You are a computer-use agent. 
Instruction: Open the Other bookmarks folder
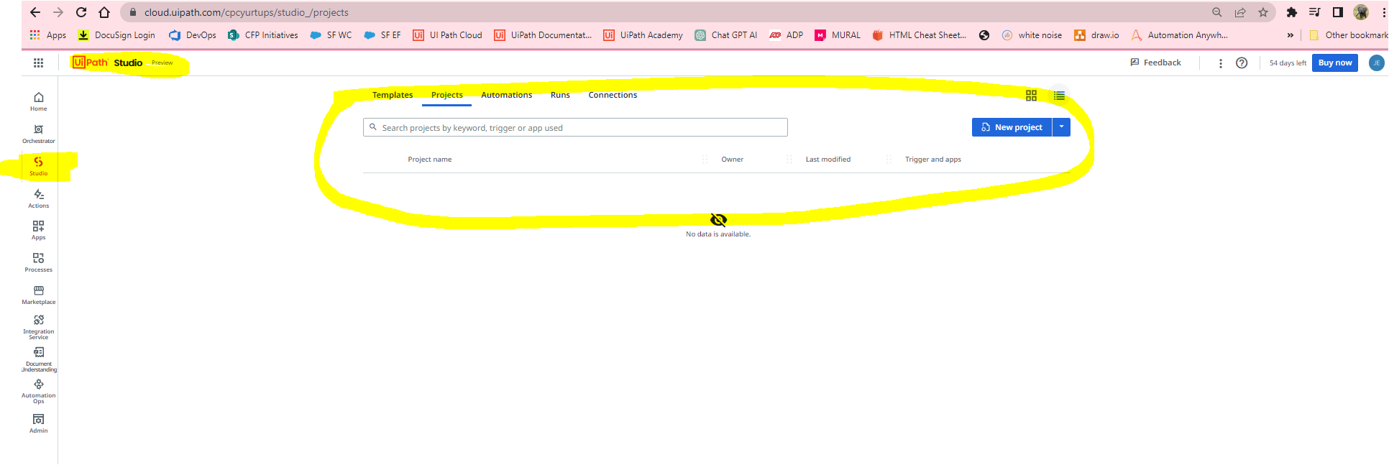click(1348, 35)
